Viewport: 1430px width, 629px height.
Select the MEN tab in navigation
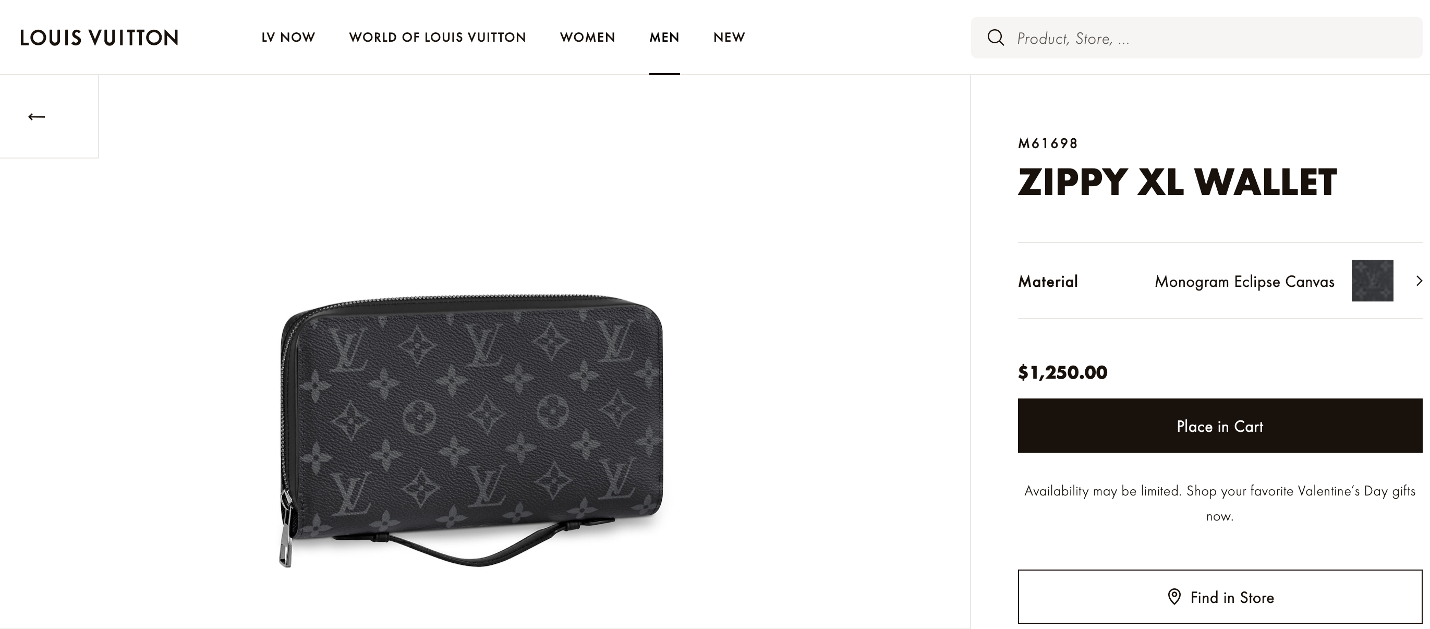[664, 37]
